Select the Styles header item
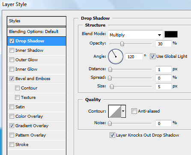 pos(36,21)
